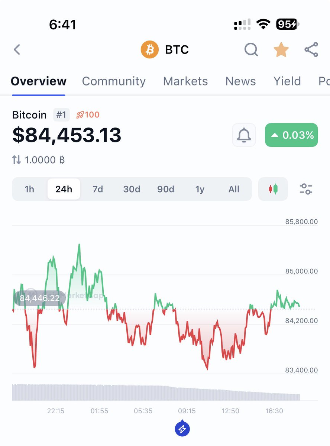
Task: Select the 7d chart range
Action: pyautogui.click(x=98, y=189)
